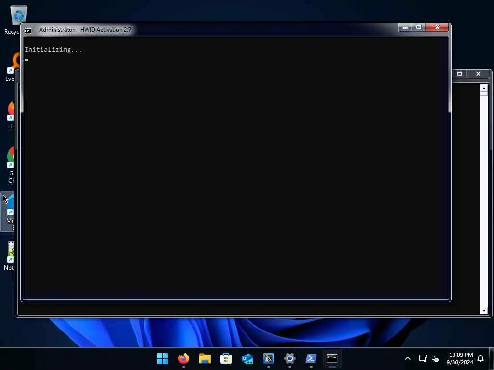Show hidden system tray icons
The height and width of the screenshot is (370, 494).
point(407,358)
